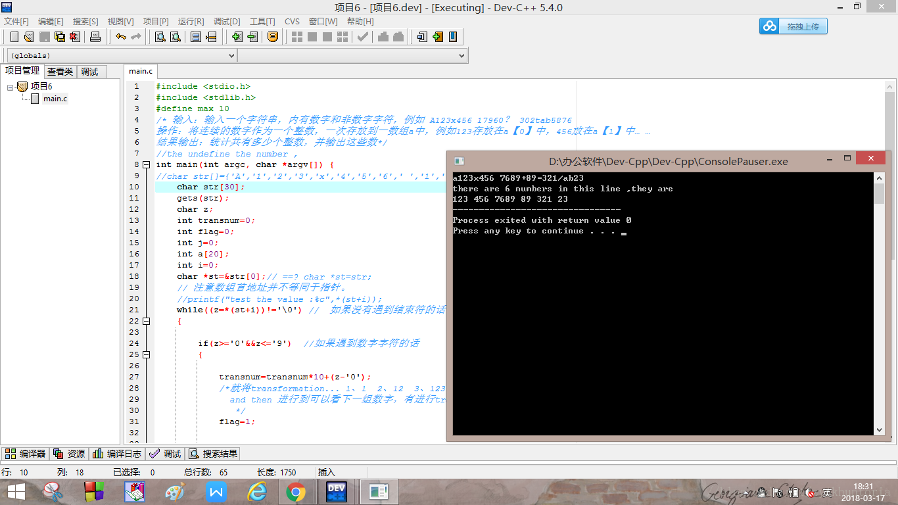The height and width of the screenshot is (505, 898).
Task: Select main.c in the project tree
Action: pos(55,99)
